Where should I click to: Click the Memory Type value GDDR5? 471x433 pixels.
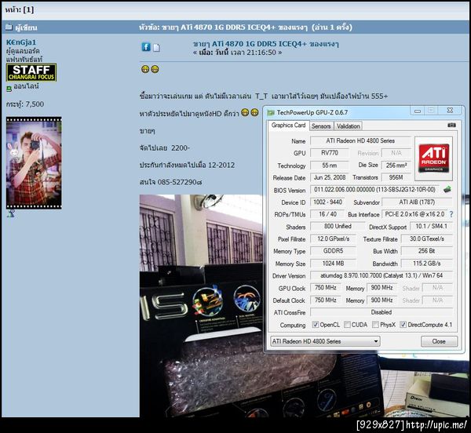click(333, 251)
